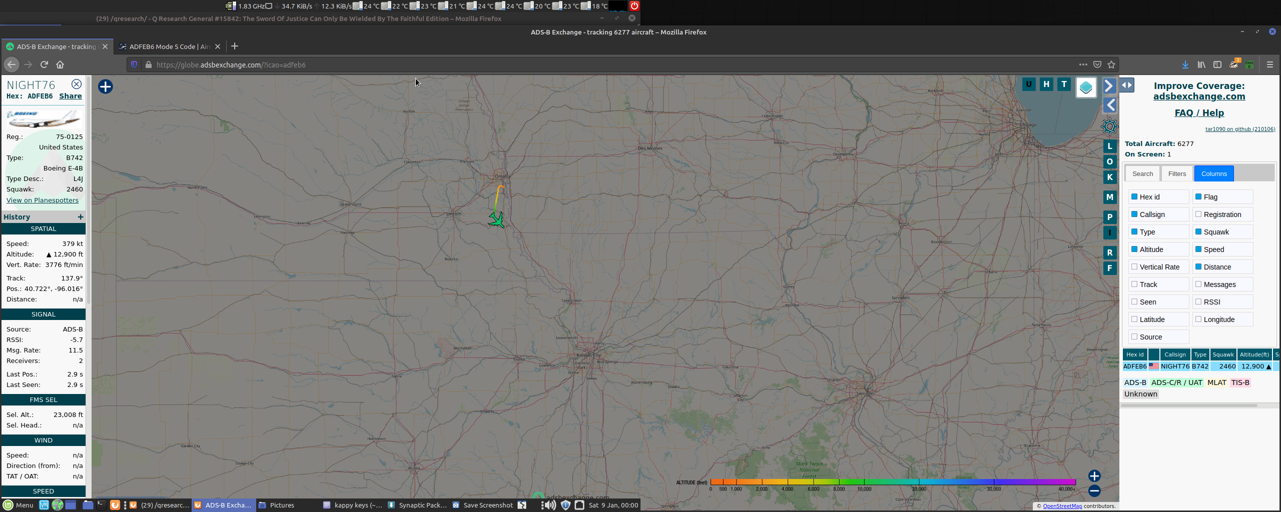Open the adsbexchange.com link
Image resolution: width=1281 pixels, height=512 pixels.
1199,96
